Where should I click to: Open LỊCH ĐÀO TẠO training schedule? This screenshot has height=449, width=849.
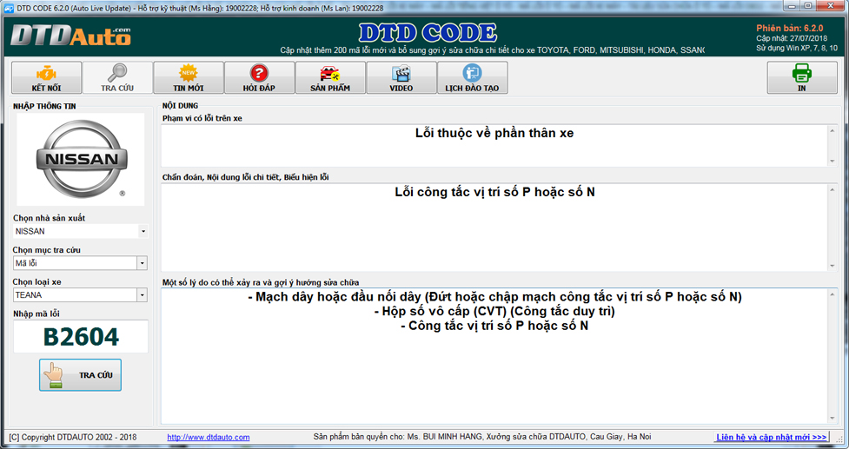(x=472, y=78)
